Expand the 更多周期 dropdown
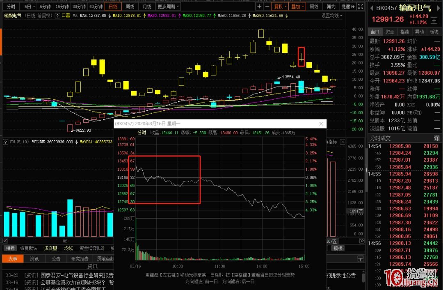Screen dimensions: 443x290 (x=168, y=6)
